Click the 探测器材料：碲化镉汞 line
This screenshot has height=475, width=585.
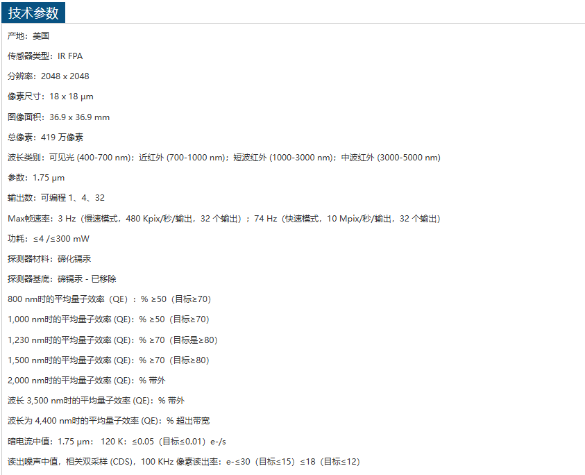[x=49, y=258]
